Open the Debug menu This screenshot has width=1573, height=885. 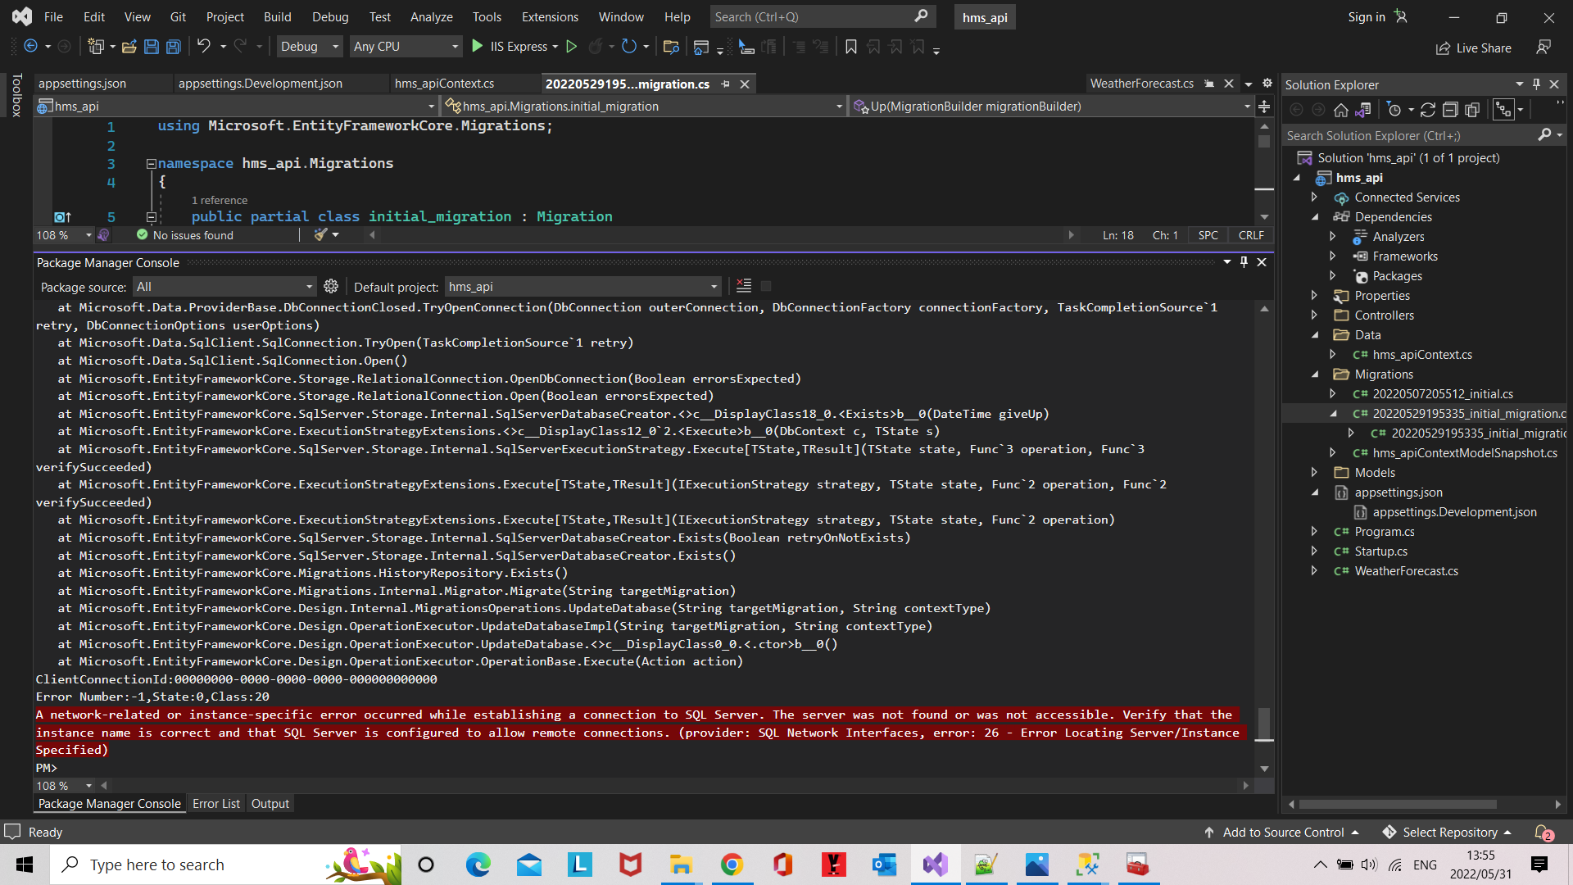(329, 16)
